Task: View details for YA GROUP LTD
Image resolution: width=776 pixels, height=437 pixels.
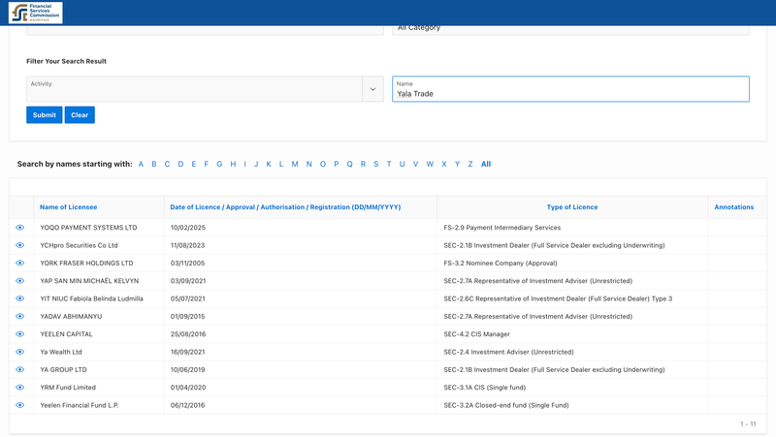Action: tap(19, 370)
